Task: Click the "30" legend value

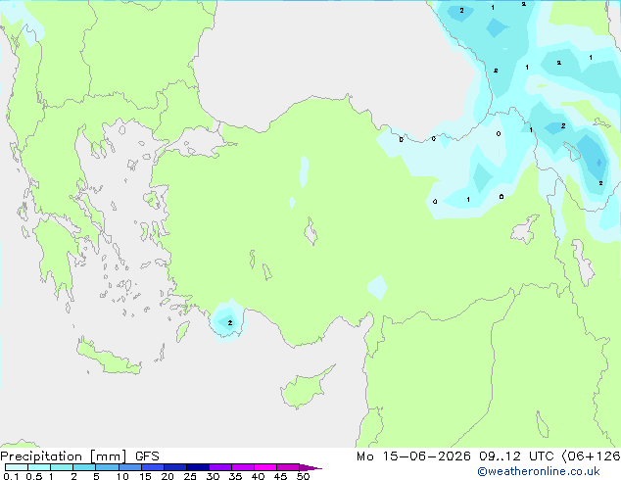Action: pos(213,476)
